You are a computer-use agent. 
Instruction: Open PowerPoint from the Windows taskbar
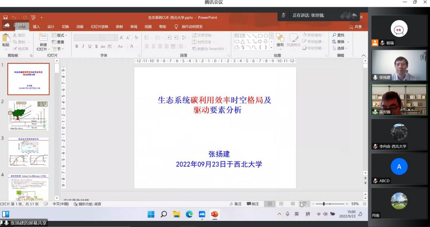pyautogui.click(x=215, y=214)
